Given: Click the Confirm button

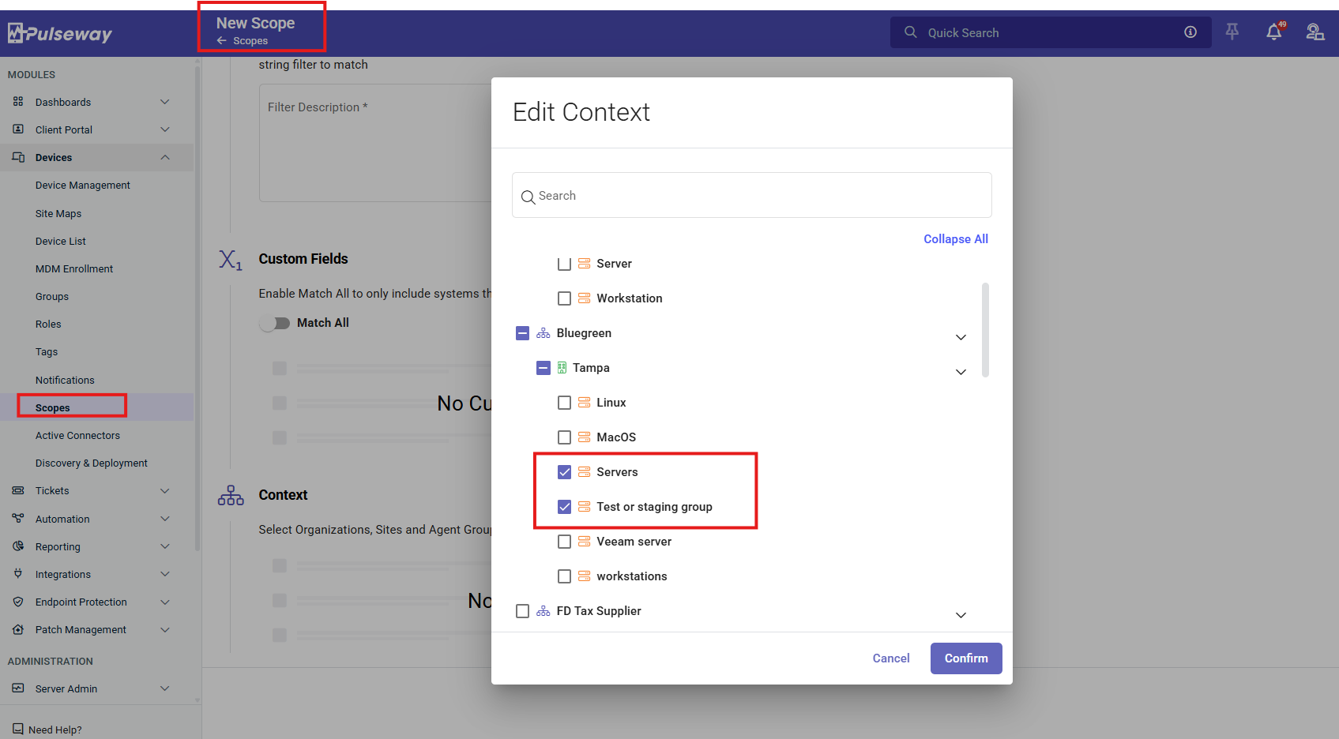Looking at the screenshot, I should 966,658.
